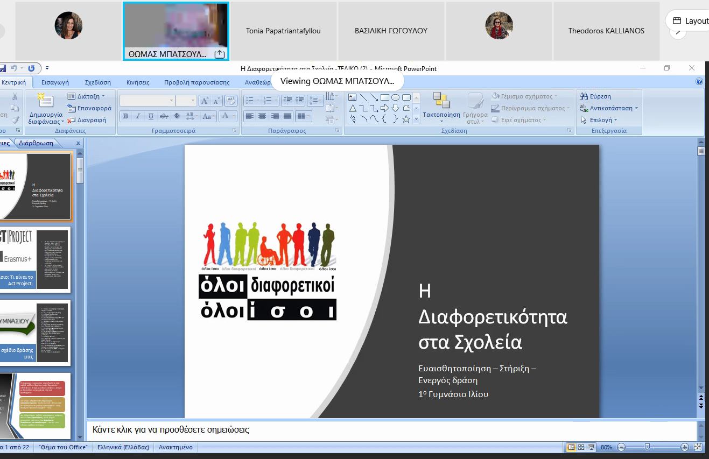Click the zoom slider handle
Viewport: 709px width, 459px height.
[x=648, y=447]
